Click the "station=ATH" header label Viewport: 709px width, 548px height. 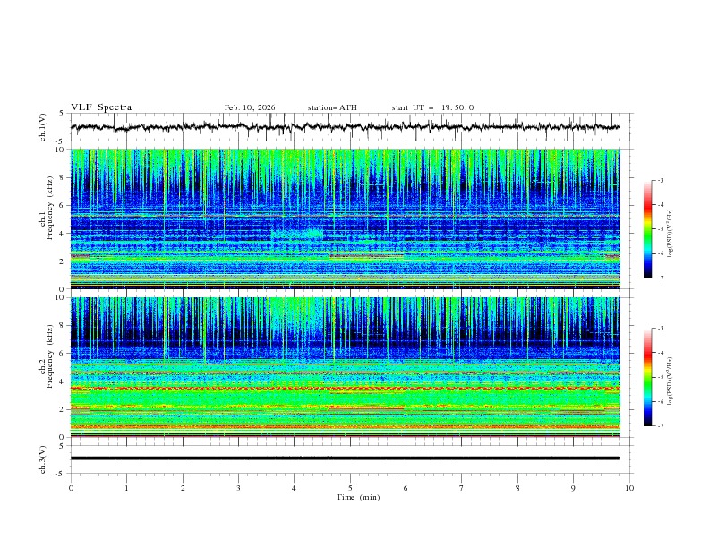[x=332, y=107]
